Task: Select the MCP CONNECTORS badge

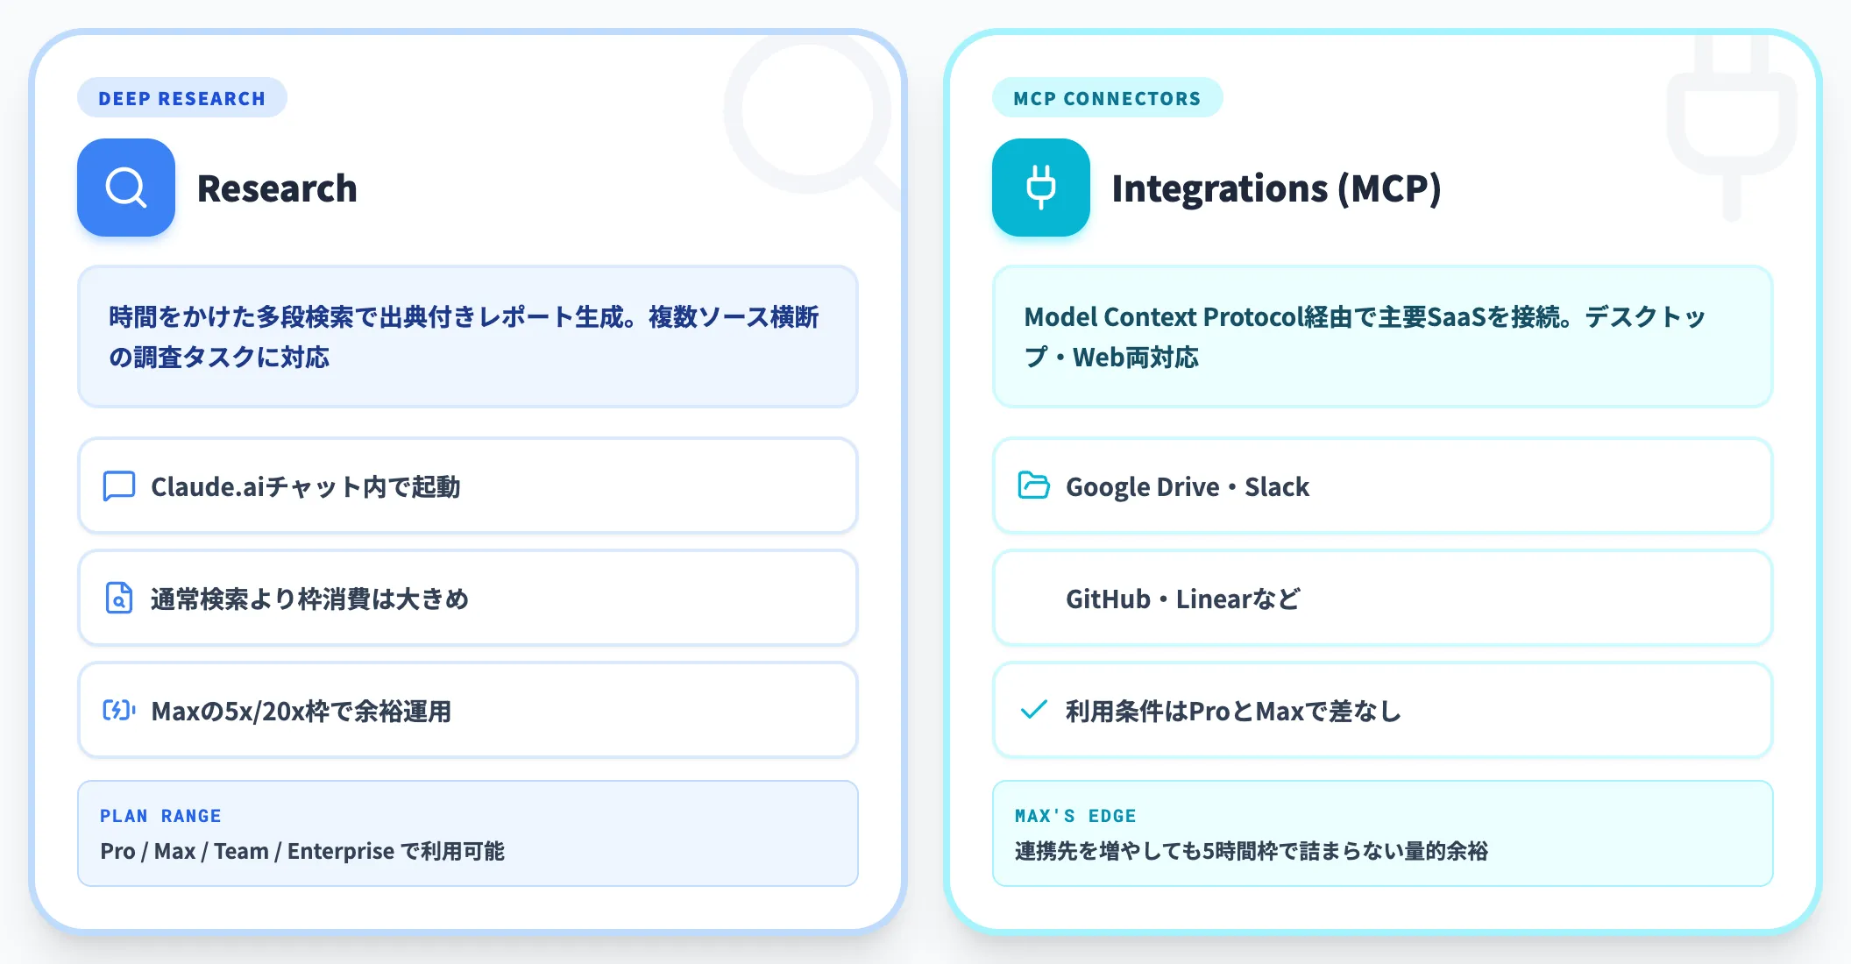Action: click(1108, 98)
